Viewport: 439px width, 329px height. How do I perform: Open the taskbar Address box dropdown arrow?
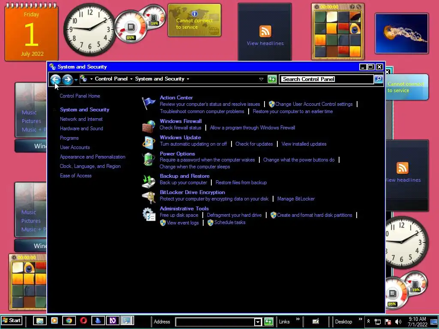tap(258, 322)
